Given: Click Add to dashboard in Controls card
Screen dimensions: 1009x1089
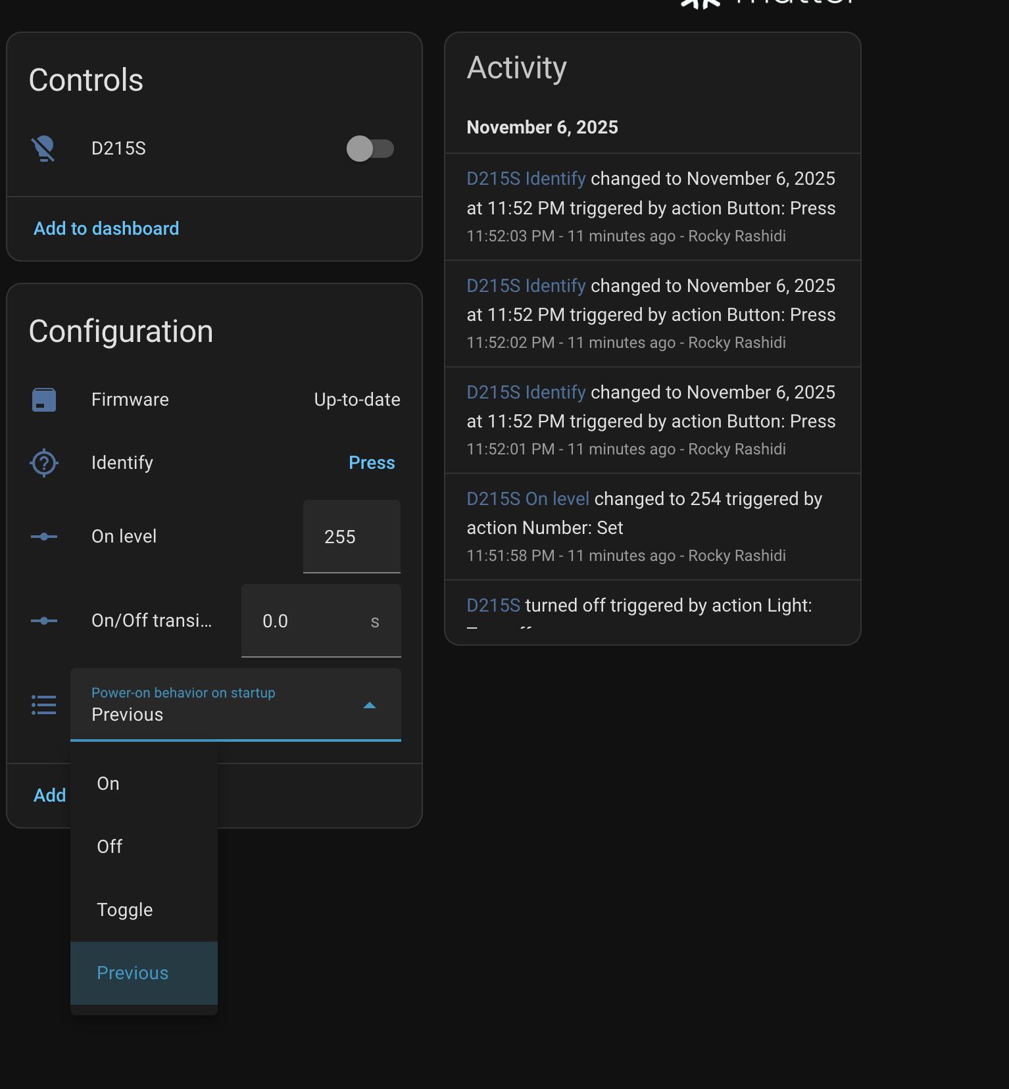Looking at the screenshot, I should point(107,229).
